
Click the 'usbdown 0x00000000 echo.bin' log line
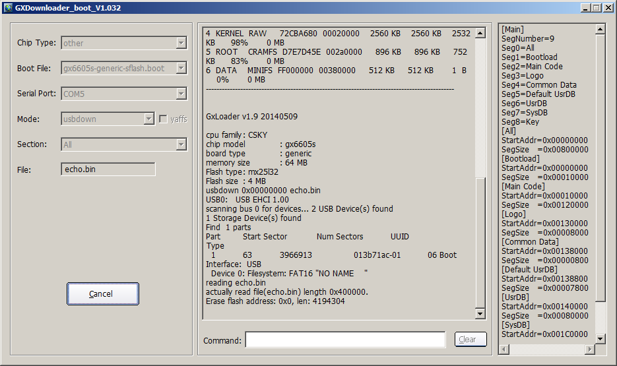(263, 191)
